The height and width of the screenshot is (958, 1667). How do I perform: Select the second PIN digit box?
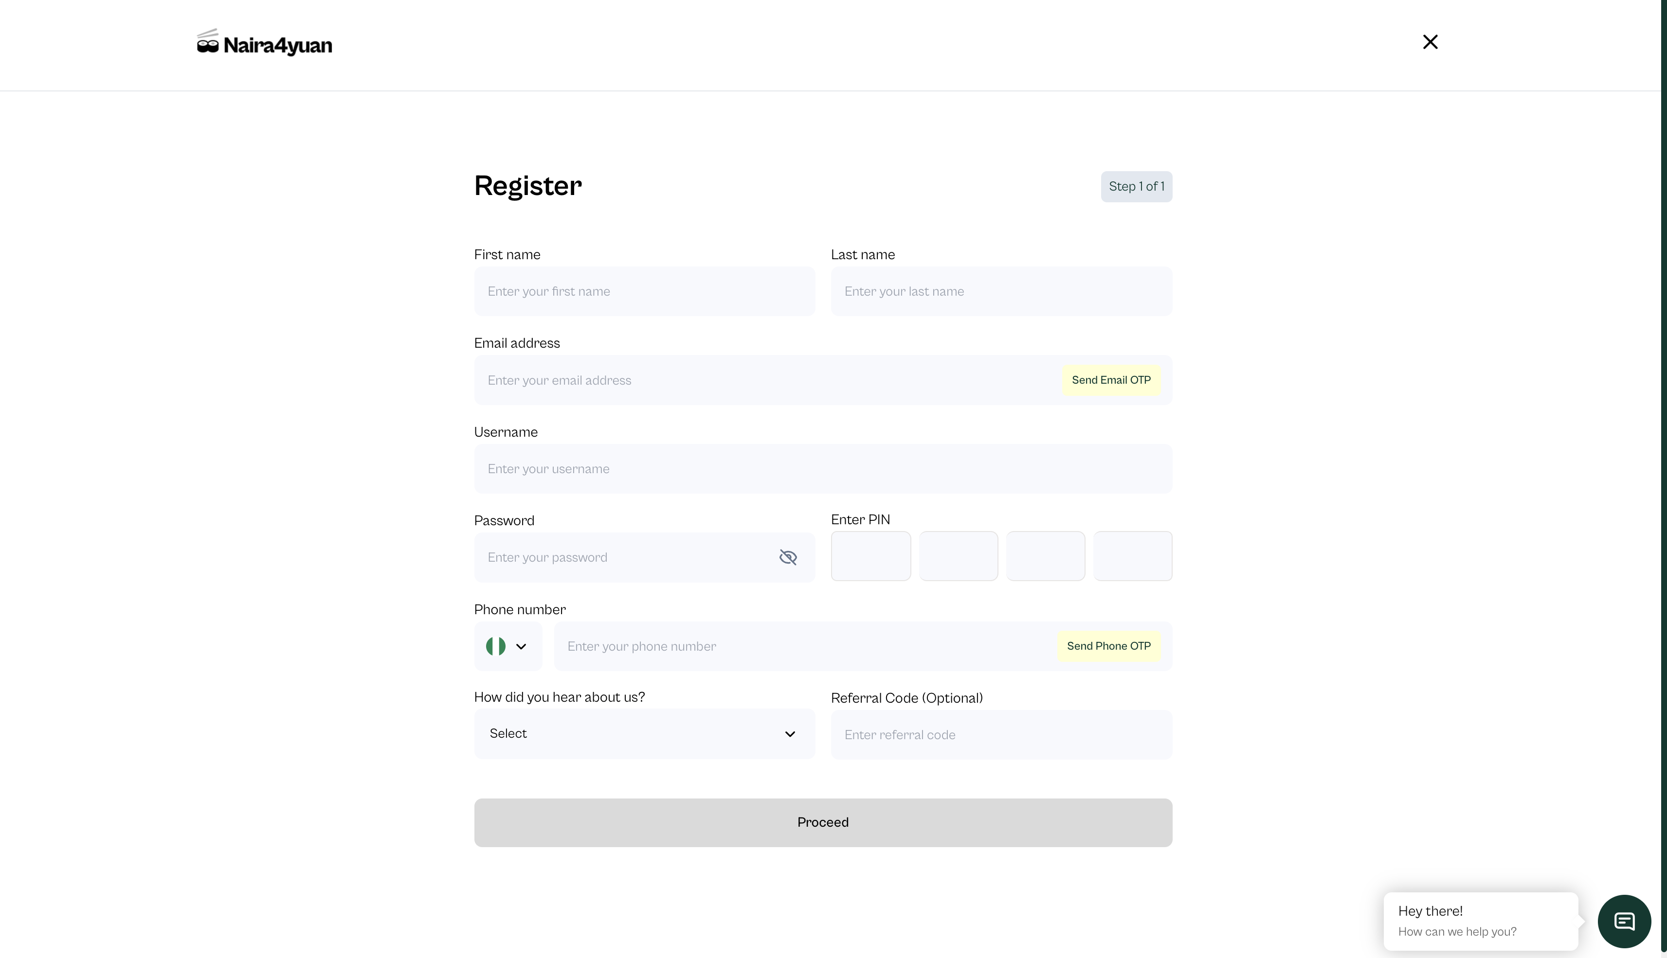958,556
